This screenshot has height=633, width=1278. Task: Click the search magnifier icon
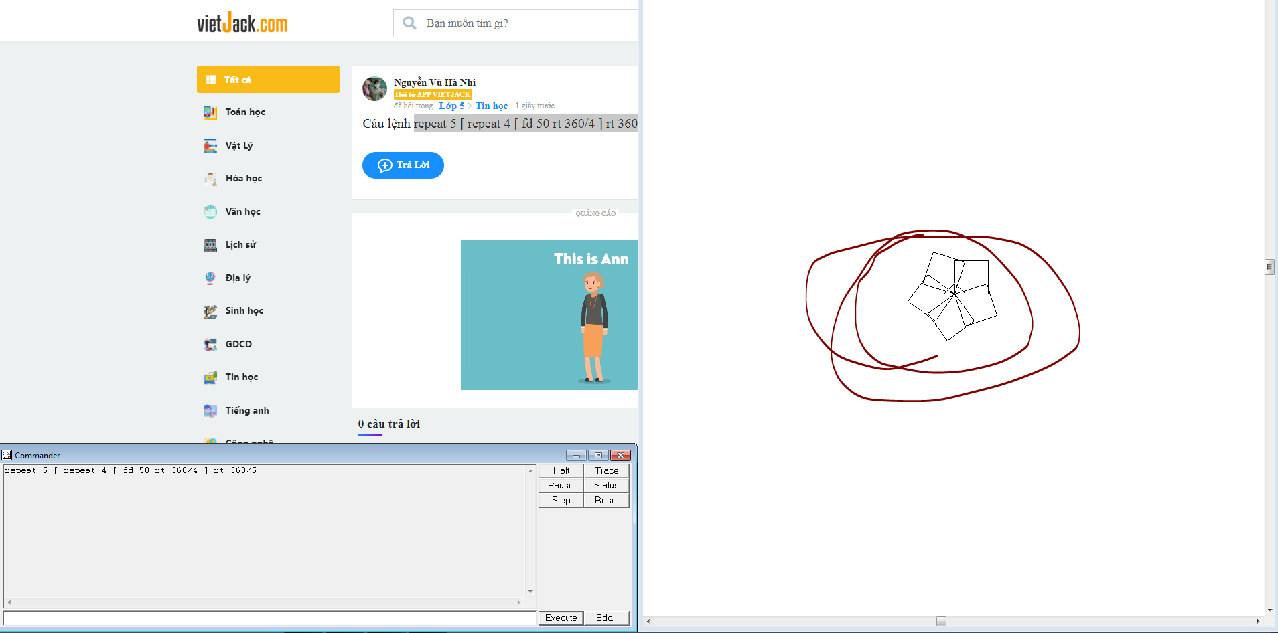(x=409, y=23)
